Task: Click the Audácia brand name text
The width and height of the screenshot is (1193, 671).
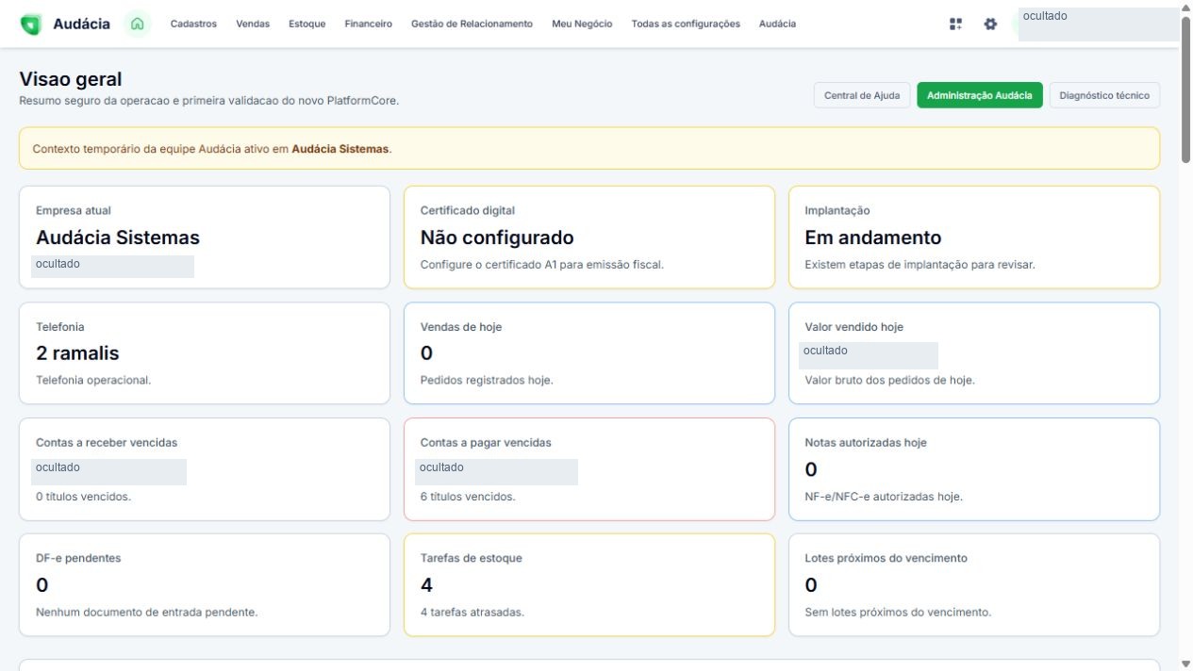Action: 81,24
